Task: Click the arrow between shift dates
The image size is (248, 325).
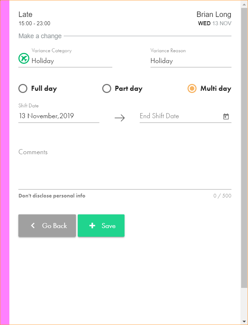Action: point(120,118)
